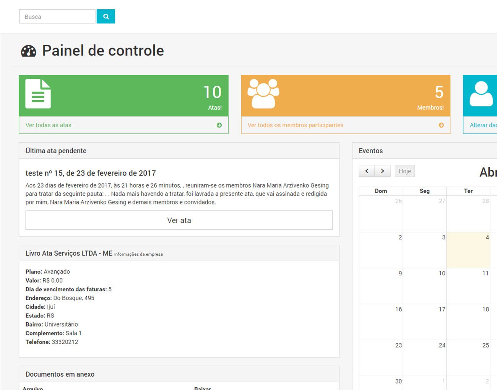Screen dimensions: 497x390
Task: Click arrow icon beside Ver todas as atas
Action: (x=219, y=125)
